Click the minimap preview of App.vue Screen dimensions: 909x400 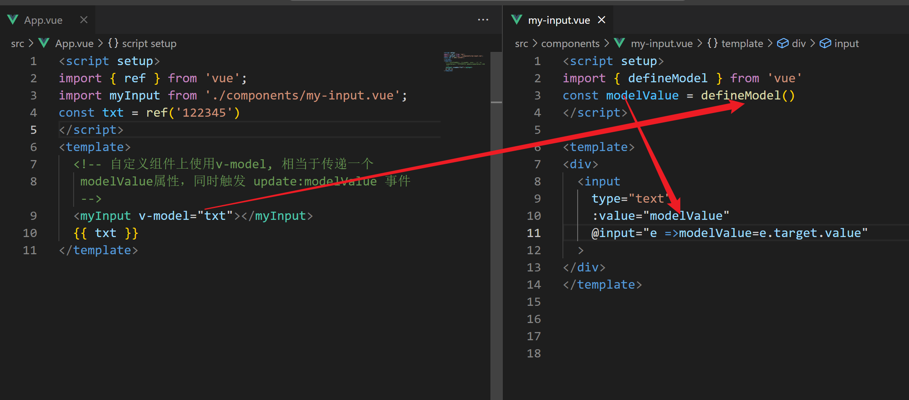pyautogui.click(x=465, y=61)
